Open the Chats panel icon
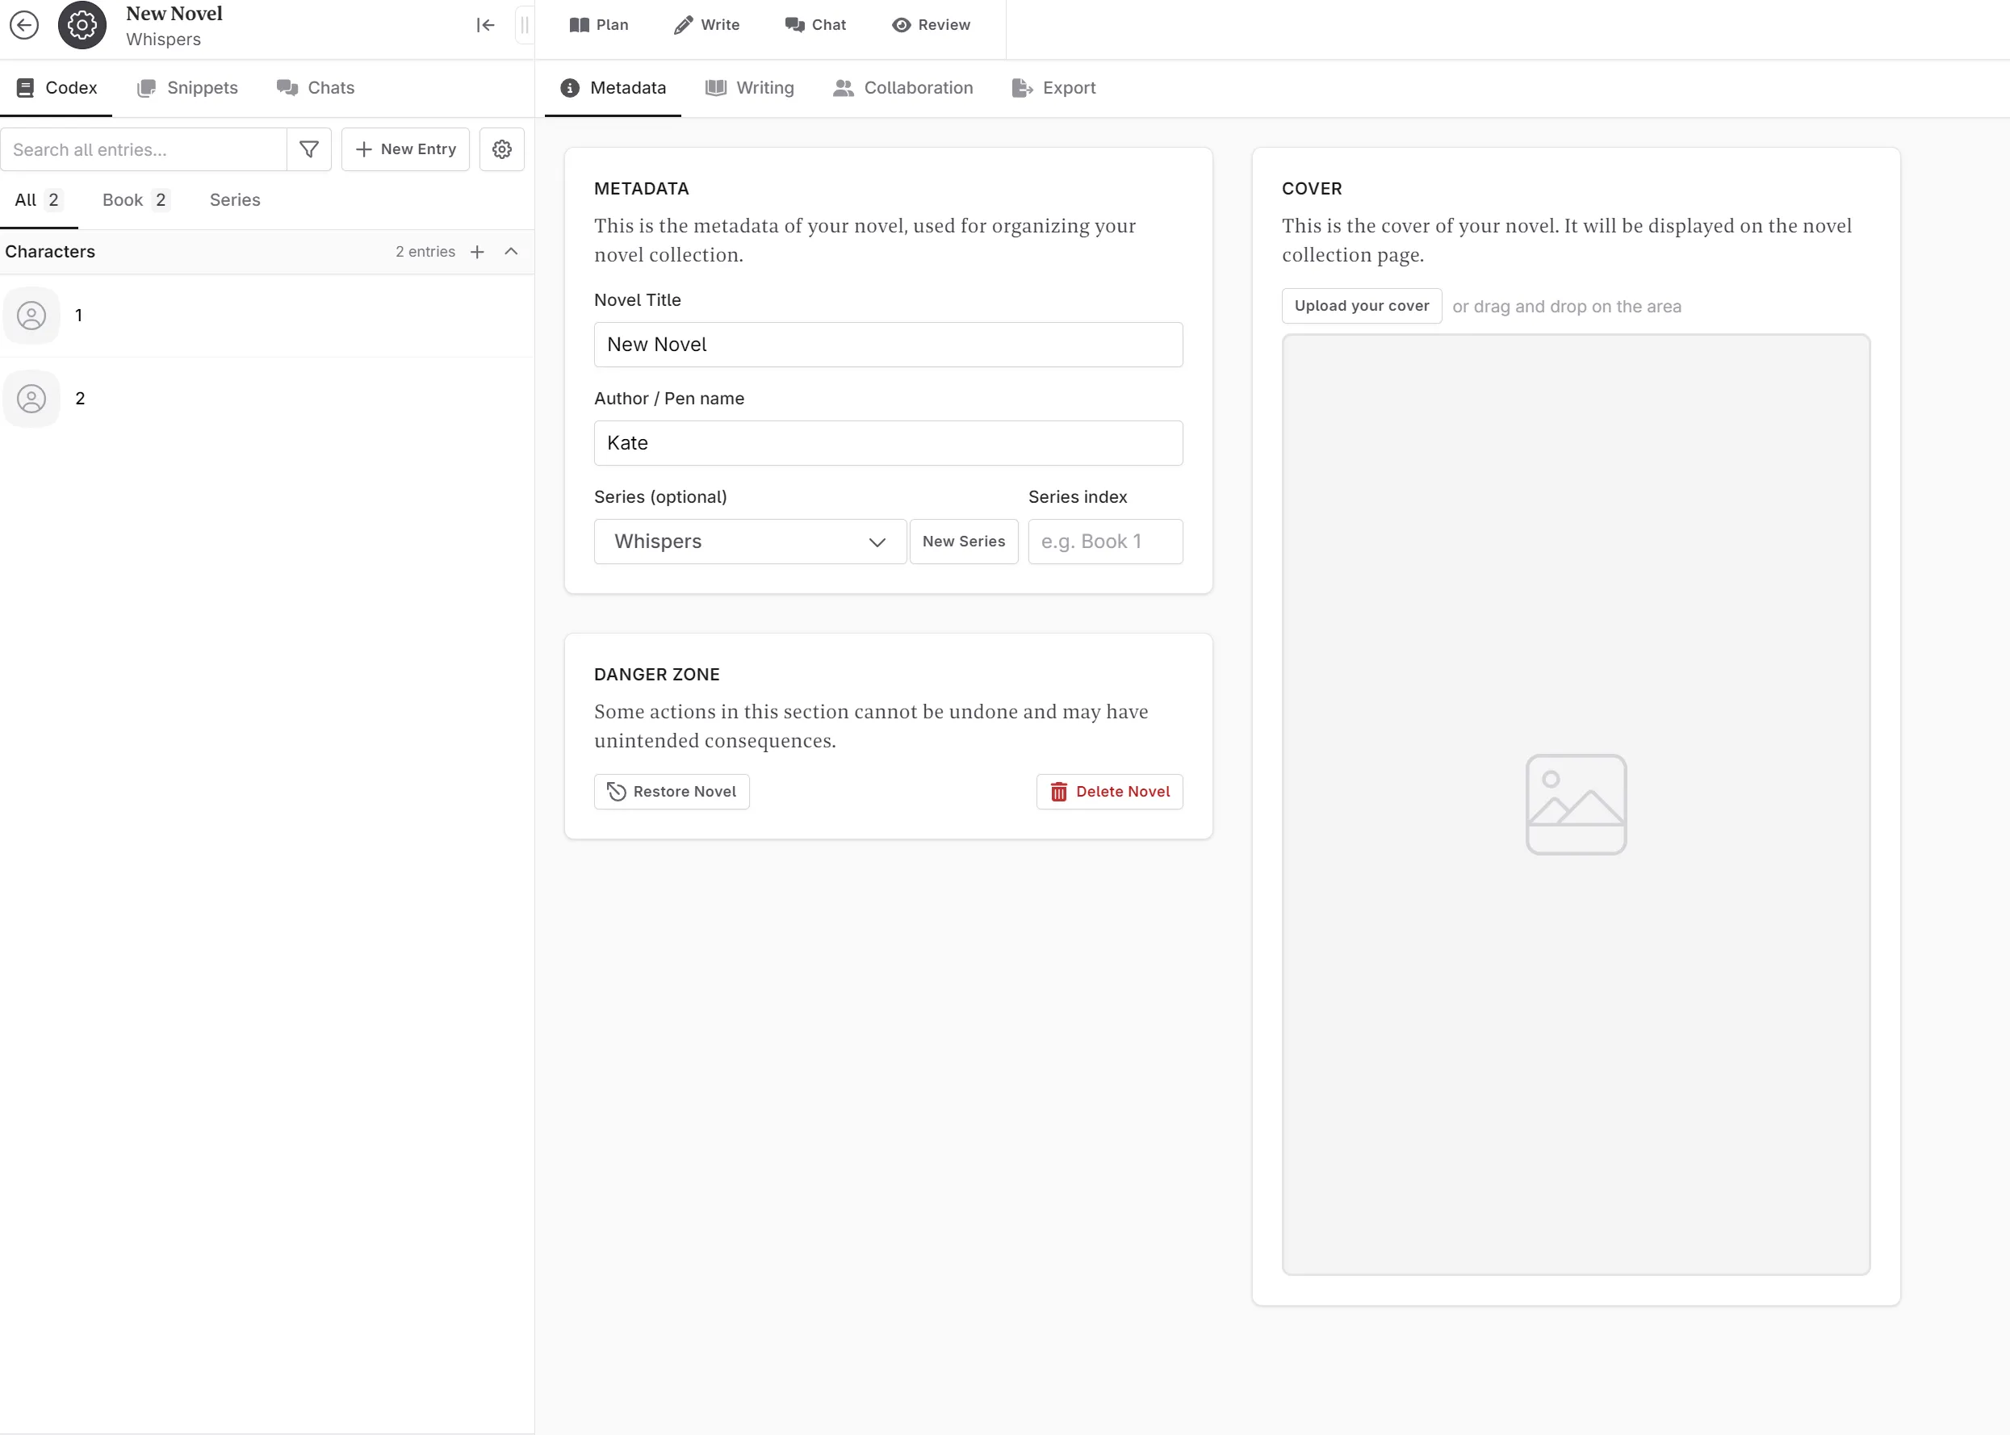Image resolution: width=2010 pixels, height=1435 pixels. [287, 87]
